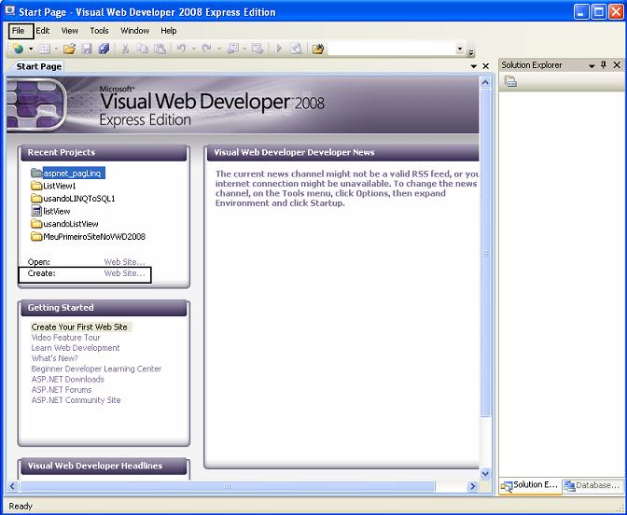The width and height of the screenshot is (627, 515).
Task: Click the Save floppy disk icon
Action: [x=87, y=49]
